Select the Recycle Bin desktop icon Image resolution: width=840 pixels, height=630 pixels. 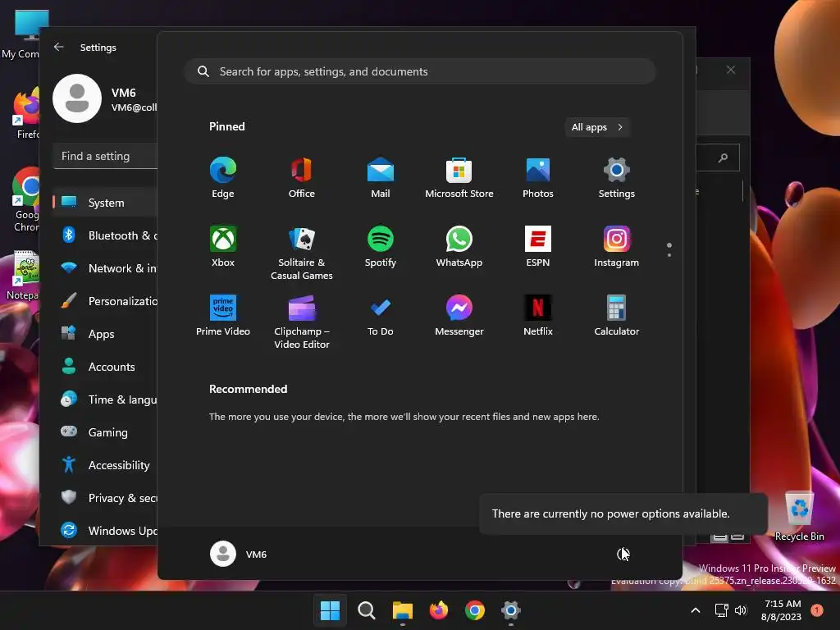click(x=799, y=518)
